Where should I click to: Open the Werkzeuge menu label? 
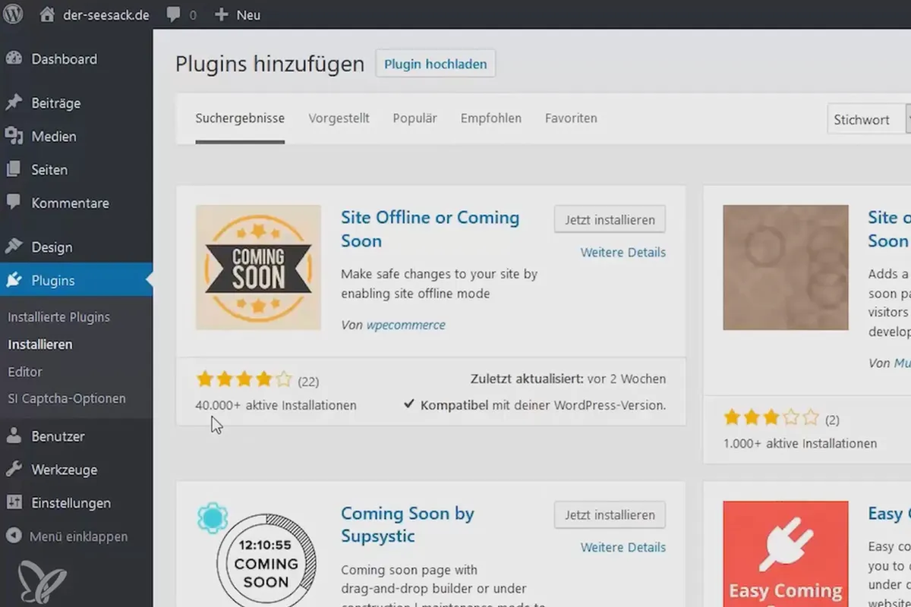pos(64,470)
